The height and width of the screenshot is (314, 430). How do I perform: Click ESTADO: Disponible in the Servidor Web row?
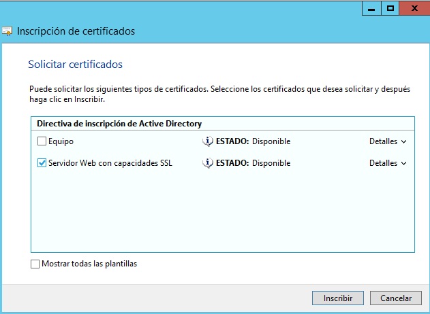coord(254,163)
